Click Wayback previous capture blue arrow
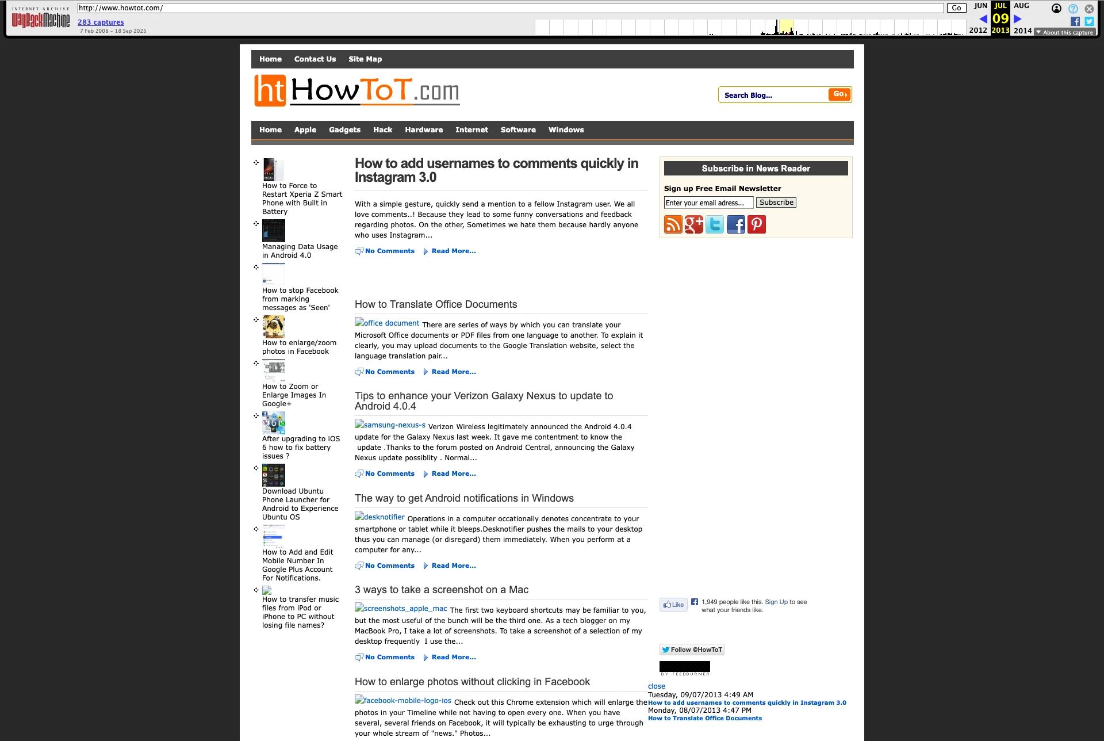This screenshot has height=741, width=1104. [x=983, y=19]
